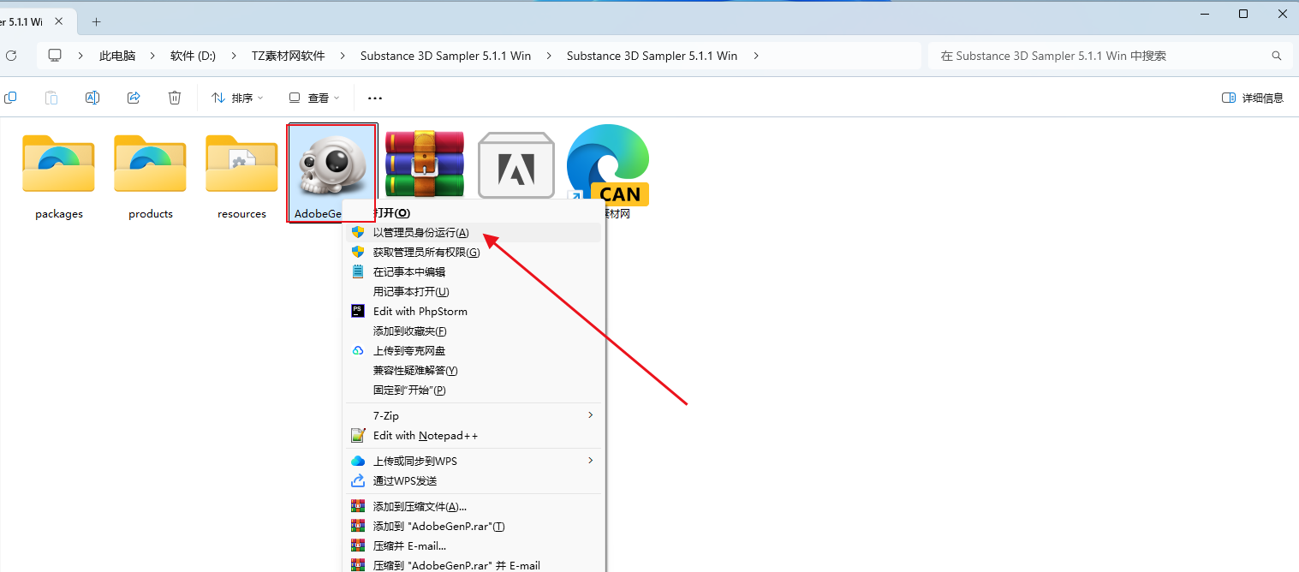Screen dimensions: 1299x572
Task: Click the monitor icon in the address bar
Action: pos(55,56)
